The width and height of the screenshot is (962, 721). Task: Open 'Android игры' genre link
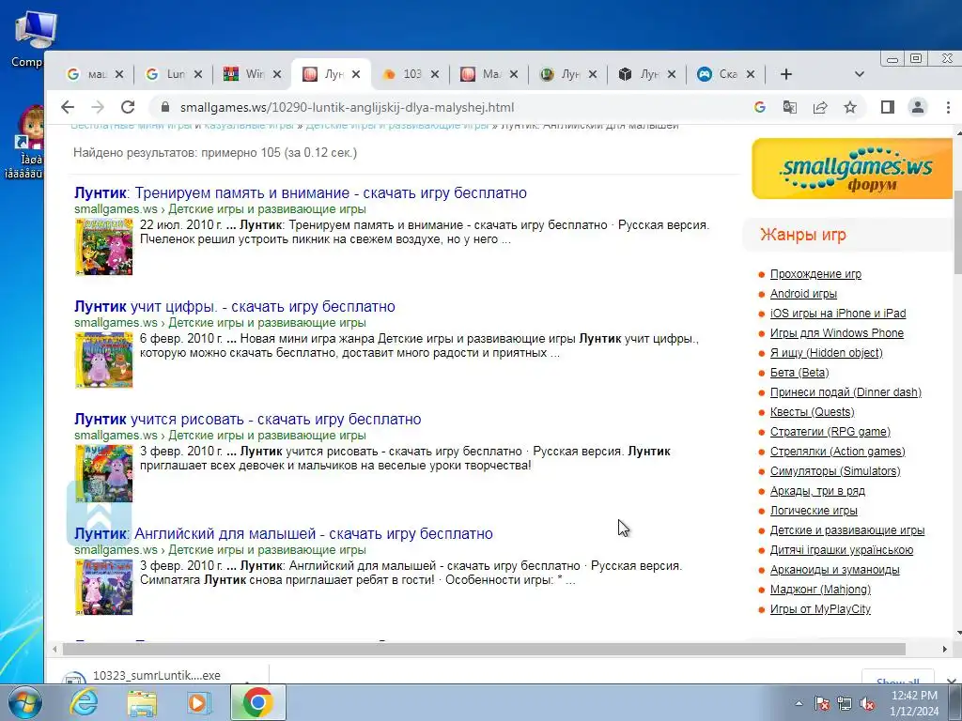click(803, 294)
